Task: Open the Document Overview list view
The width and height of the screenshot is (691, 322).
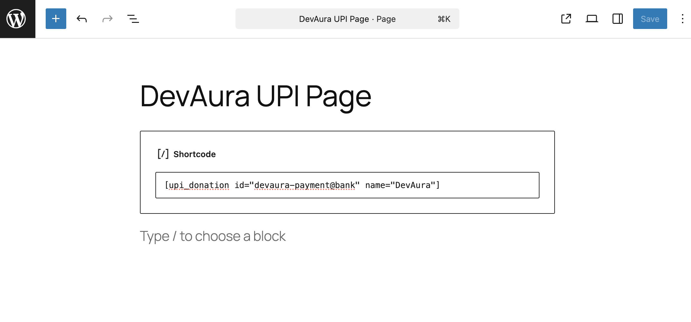Action: pyautogui.click(x=133, y=19)
